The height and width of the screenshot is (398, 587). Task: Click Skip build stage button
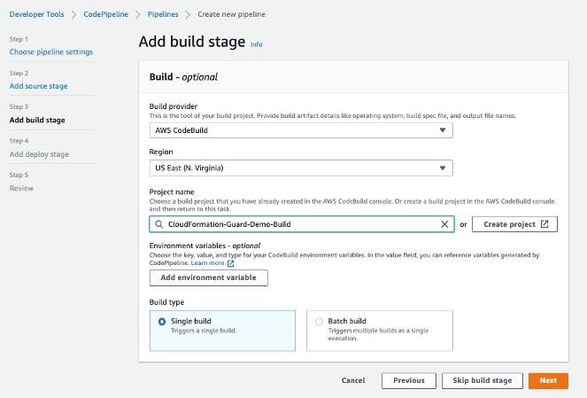(x=483, y=381)
